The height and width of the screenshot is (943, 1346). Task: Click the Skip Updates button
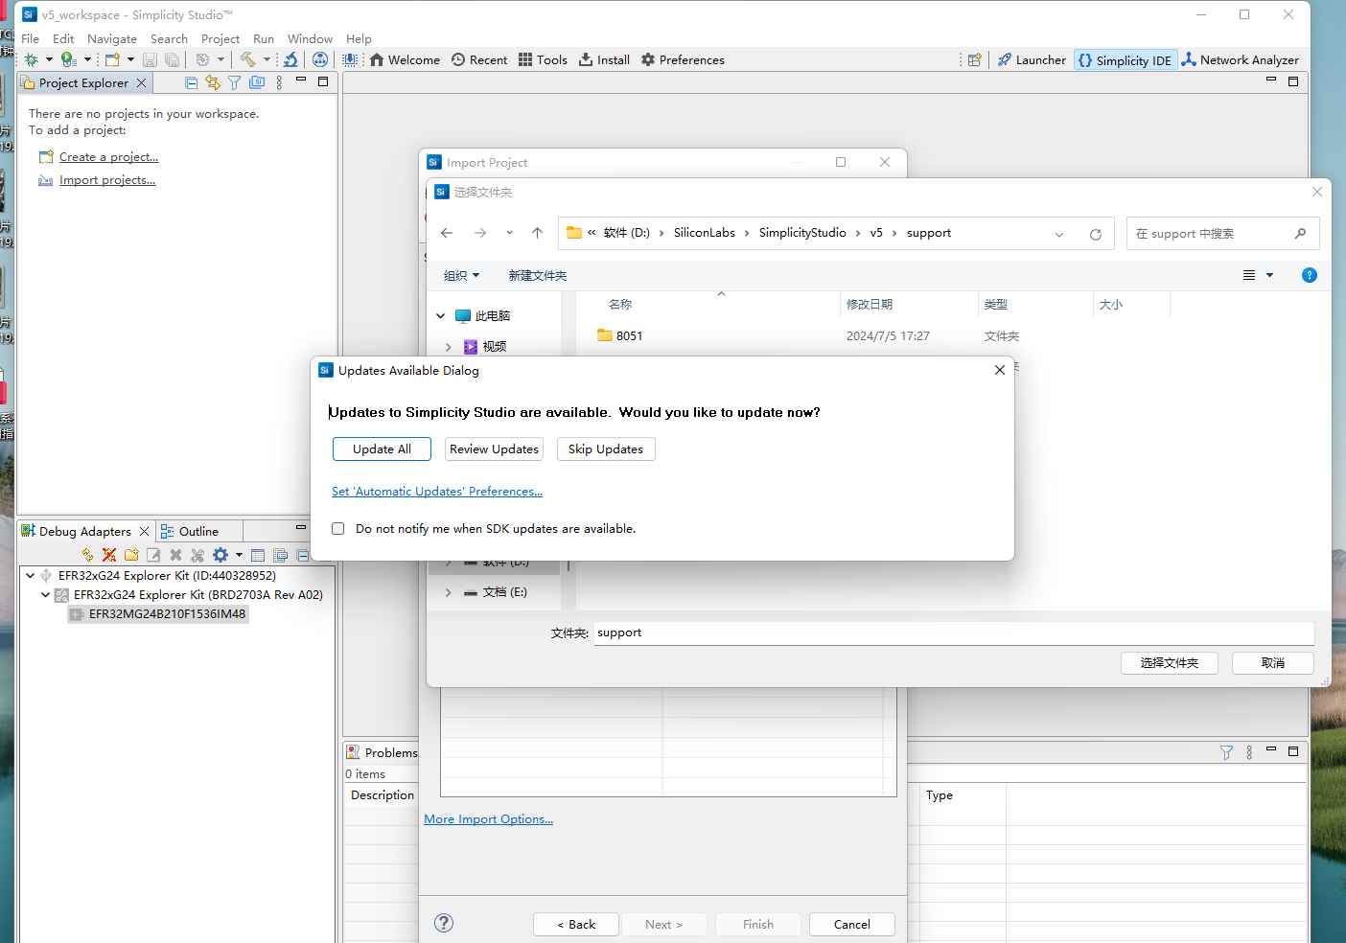tap(606, 449)
